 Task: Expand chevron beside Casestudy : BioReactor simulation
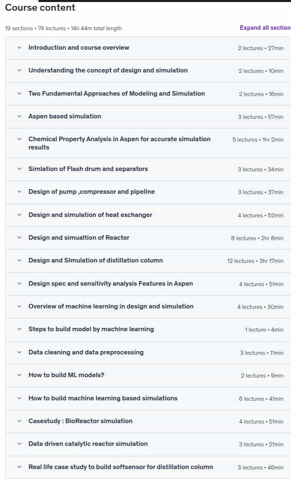coord(19,421)
